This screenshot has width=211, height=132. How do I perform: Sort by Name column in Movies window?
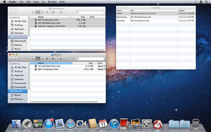[x=51, y=63]
